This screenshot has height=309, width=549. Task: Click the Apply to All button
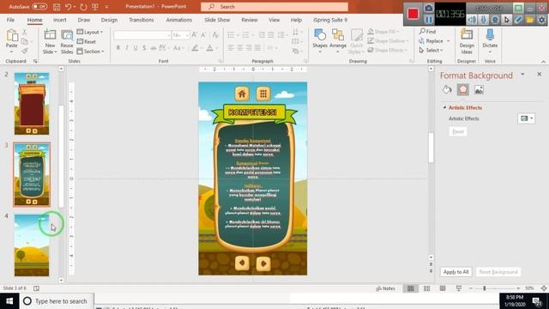coord(455,272)
